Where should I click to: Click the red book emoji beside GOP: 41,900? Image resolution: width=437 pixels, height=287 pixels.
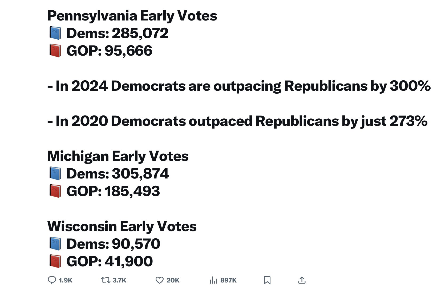pos(55,261)
